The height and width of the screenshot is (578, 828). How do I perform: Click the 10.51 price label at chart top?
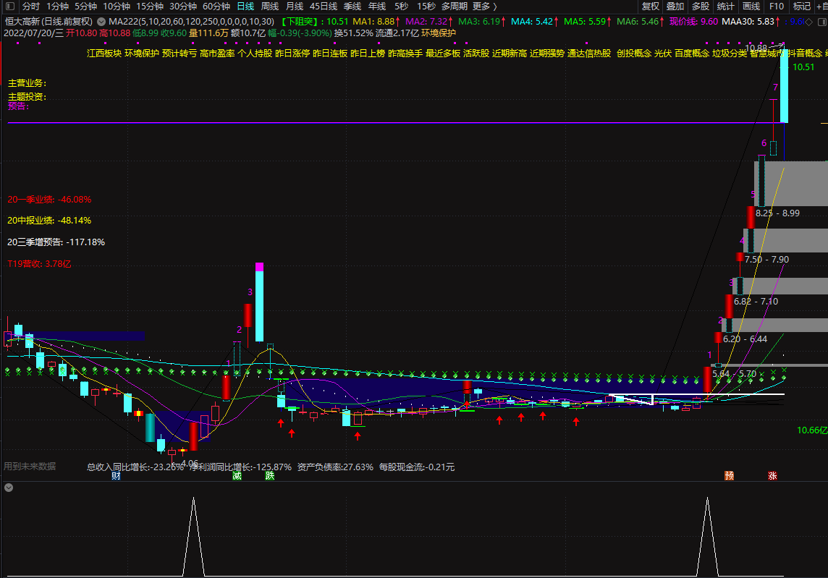803,67
